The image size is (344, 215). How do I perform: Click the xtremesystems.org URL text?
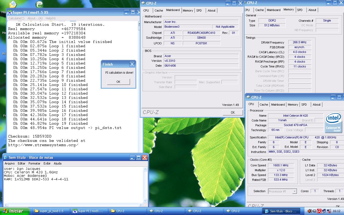coord(43,145)
